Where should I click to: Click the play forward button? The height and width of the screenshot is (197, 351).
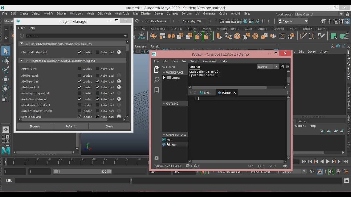click(328, 161)
